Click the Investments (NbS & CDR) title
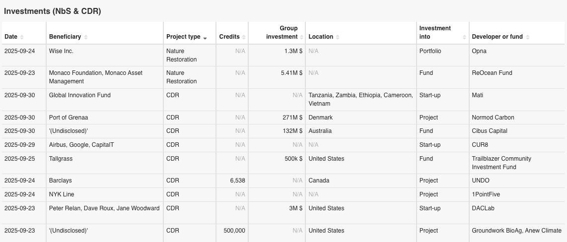Image resolution: width=567 pixels, height=242 pixels. click(53, 11)
